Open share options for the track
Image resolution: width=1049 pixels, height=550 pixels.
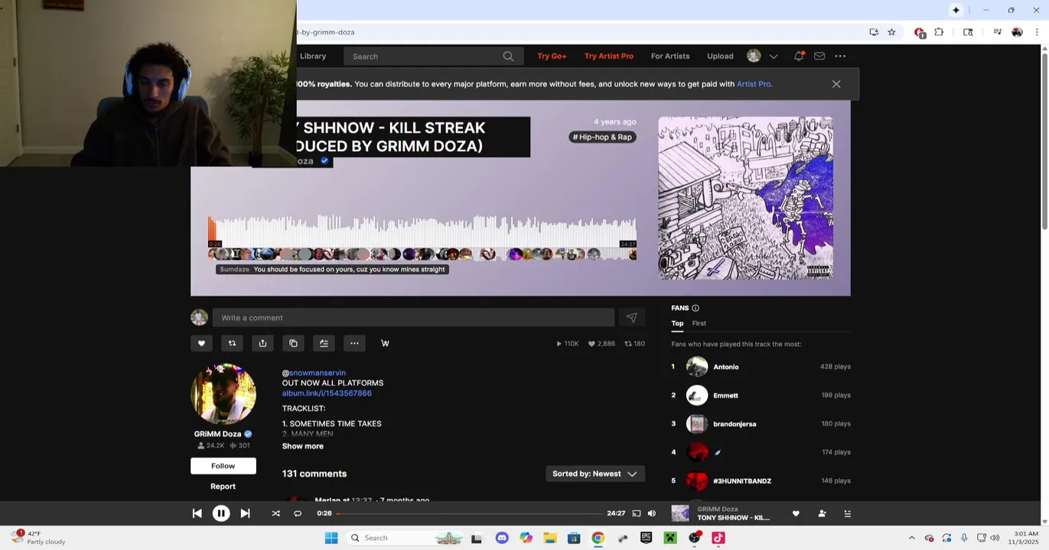point(262,344)
